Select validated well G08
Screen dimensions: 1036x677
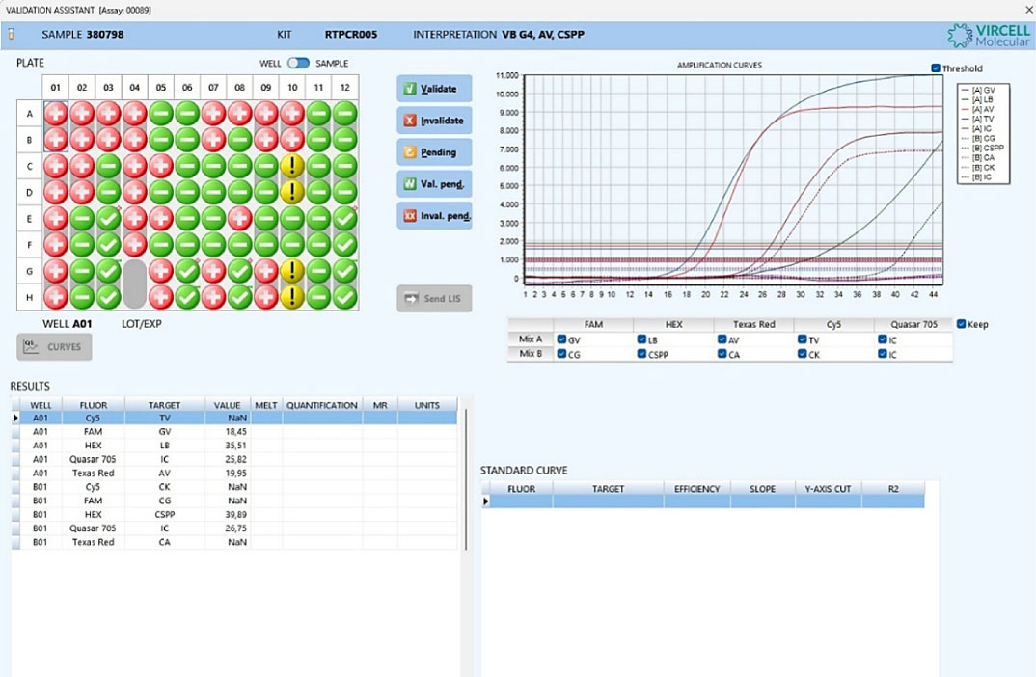(240, 271)
